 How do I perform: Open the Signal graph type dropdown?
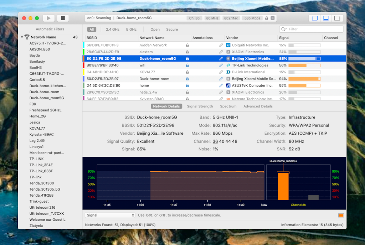point(110,215)
